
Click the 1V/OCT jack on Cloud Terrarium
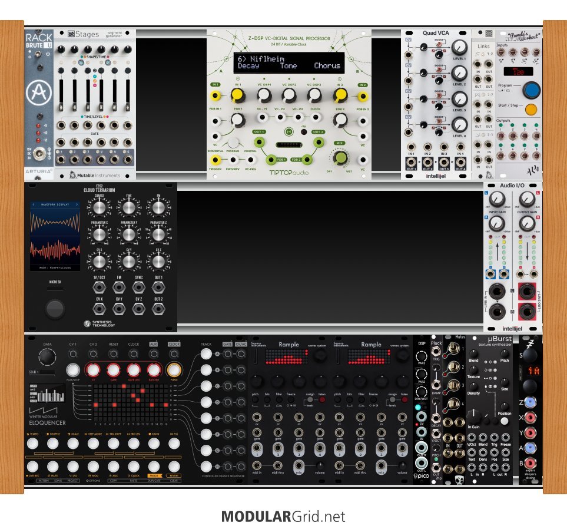[x=99, y=287]
